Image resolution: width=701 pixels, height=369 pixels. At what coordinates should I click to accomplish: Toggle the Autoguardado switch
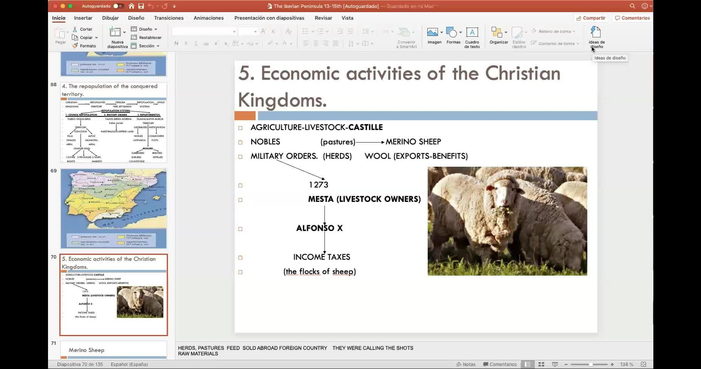[x=118, y=6]
